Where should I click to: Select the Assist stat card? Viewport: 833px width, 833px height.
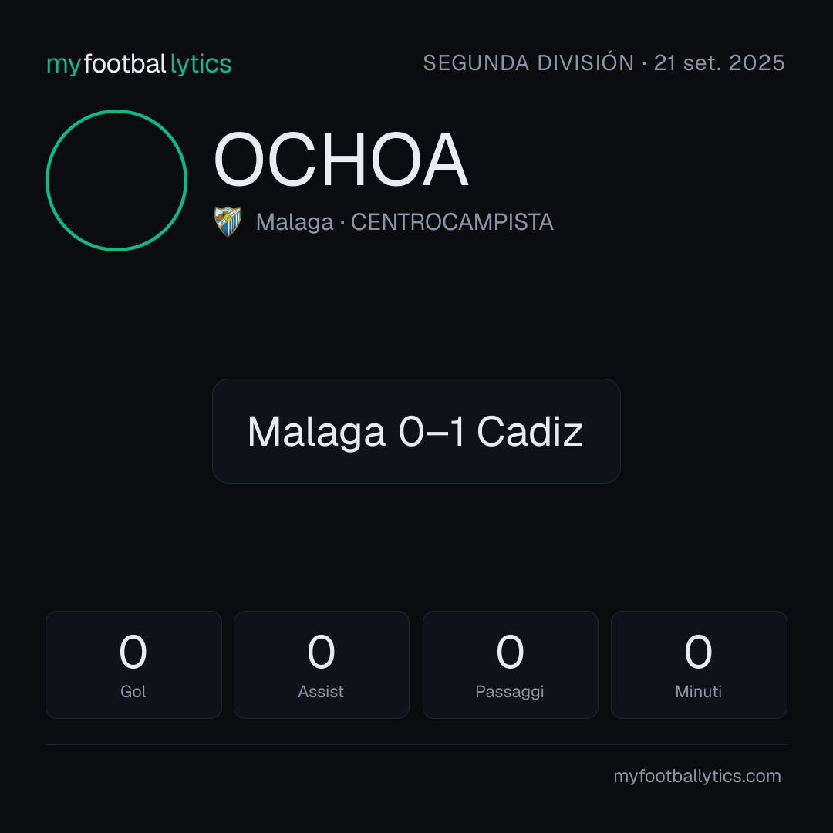pyautogui.click(x=322, y=665)
